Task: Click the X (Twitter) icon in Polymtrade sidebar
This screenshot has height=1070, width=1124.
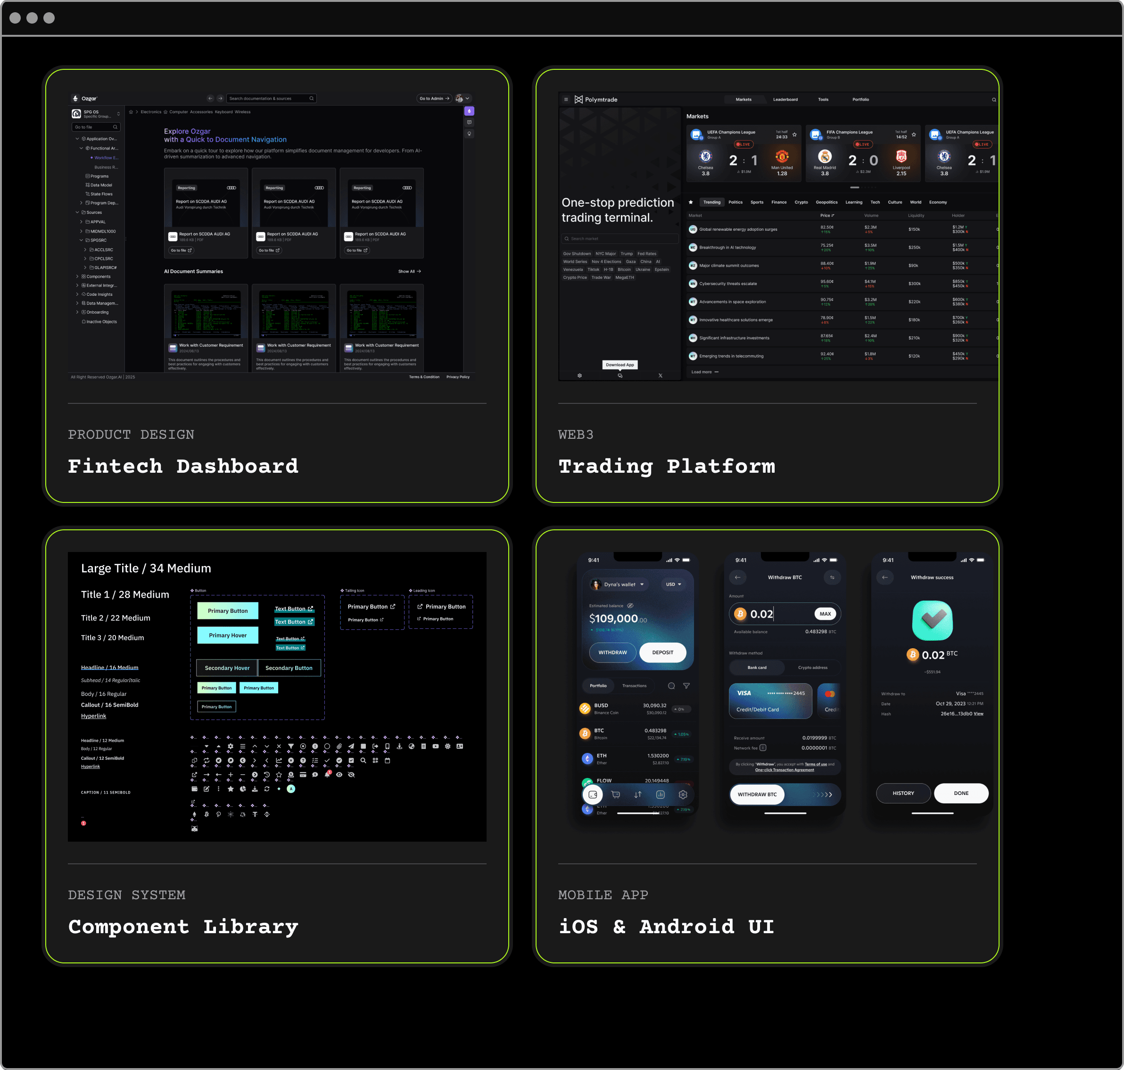Action: tap(660, 376)
